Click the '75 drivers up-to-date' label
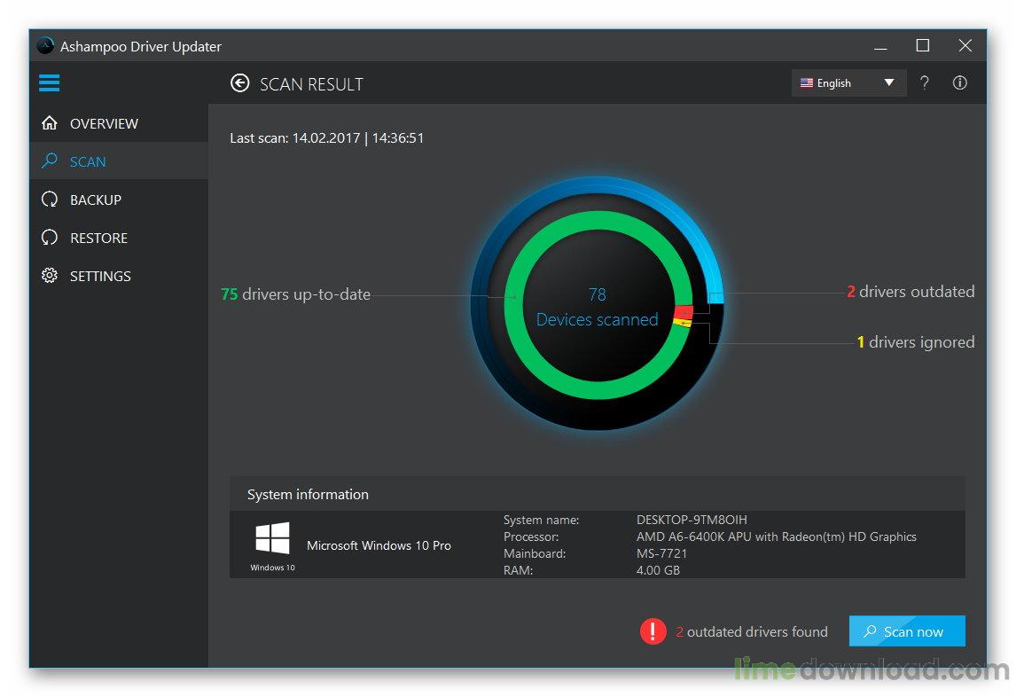 point(295,294)
